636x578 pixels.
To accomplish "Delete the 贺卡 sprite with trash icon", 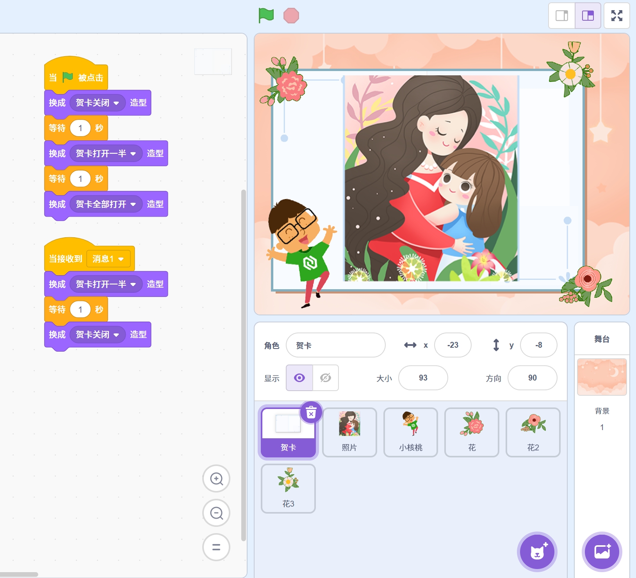I will (x=311, y=413).
